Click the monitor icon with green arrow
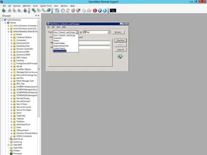The image size is (207, 155). tap(49, 11)
